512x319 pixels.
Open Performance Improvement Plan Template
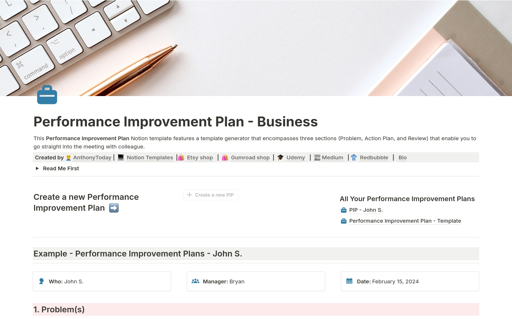point(405,221)
